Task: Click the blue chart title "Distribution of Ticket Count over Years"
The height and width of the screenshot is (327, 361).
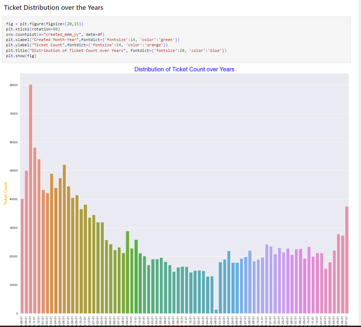Action: click(x=184, y=69)
